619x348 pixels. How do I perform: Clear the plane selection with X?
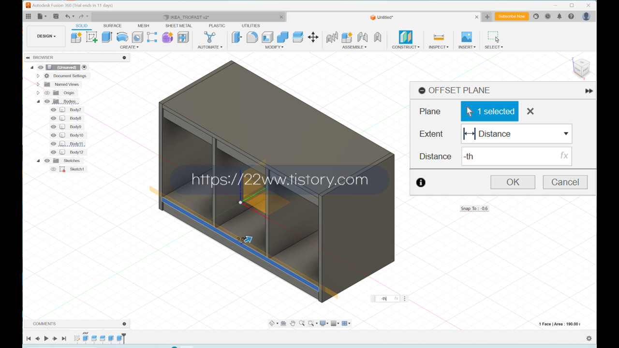[530, 111]
